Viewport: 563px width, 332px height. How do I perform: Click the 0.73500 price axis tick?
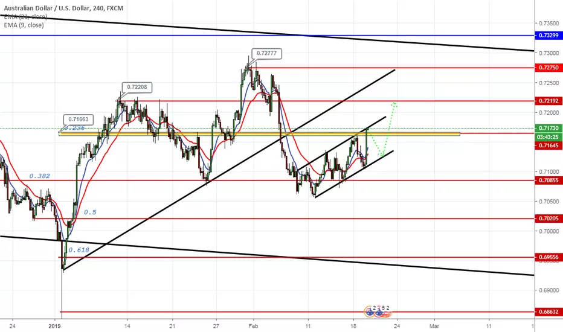click(x=549, y=24)
